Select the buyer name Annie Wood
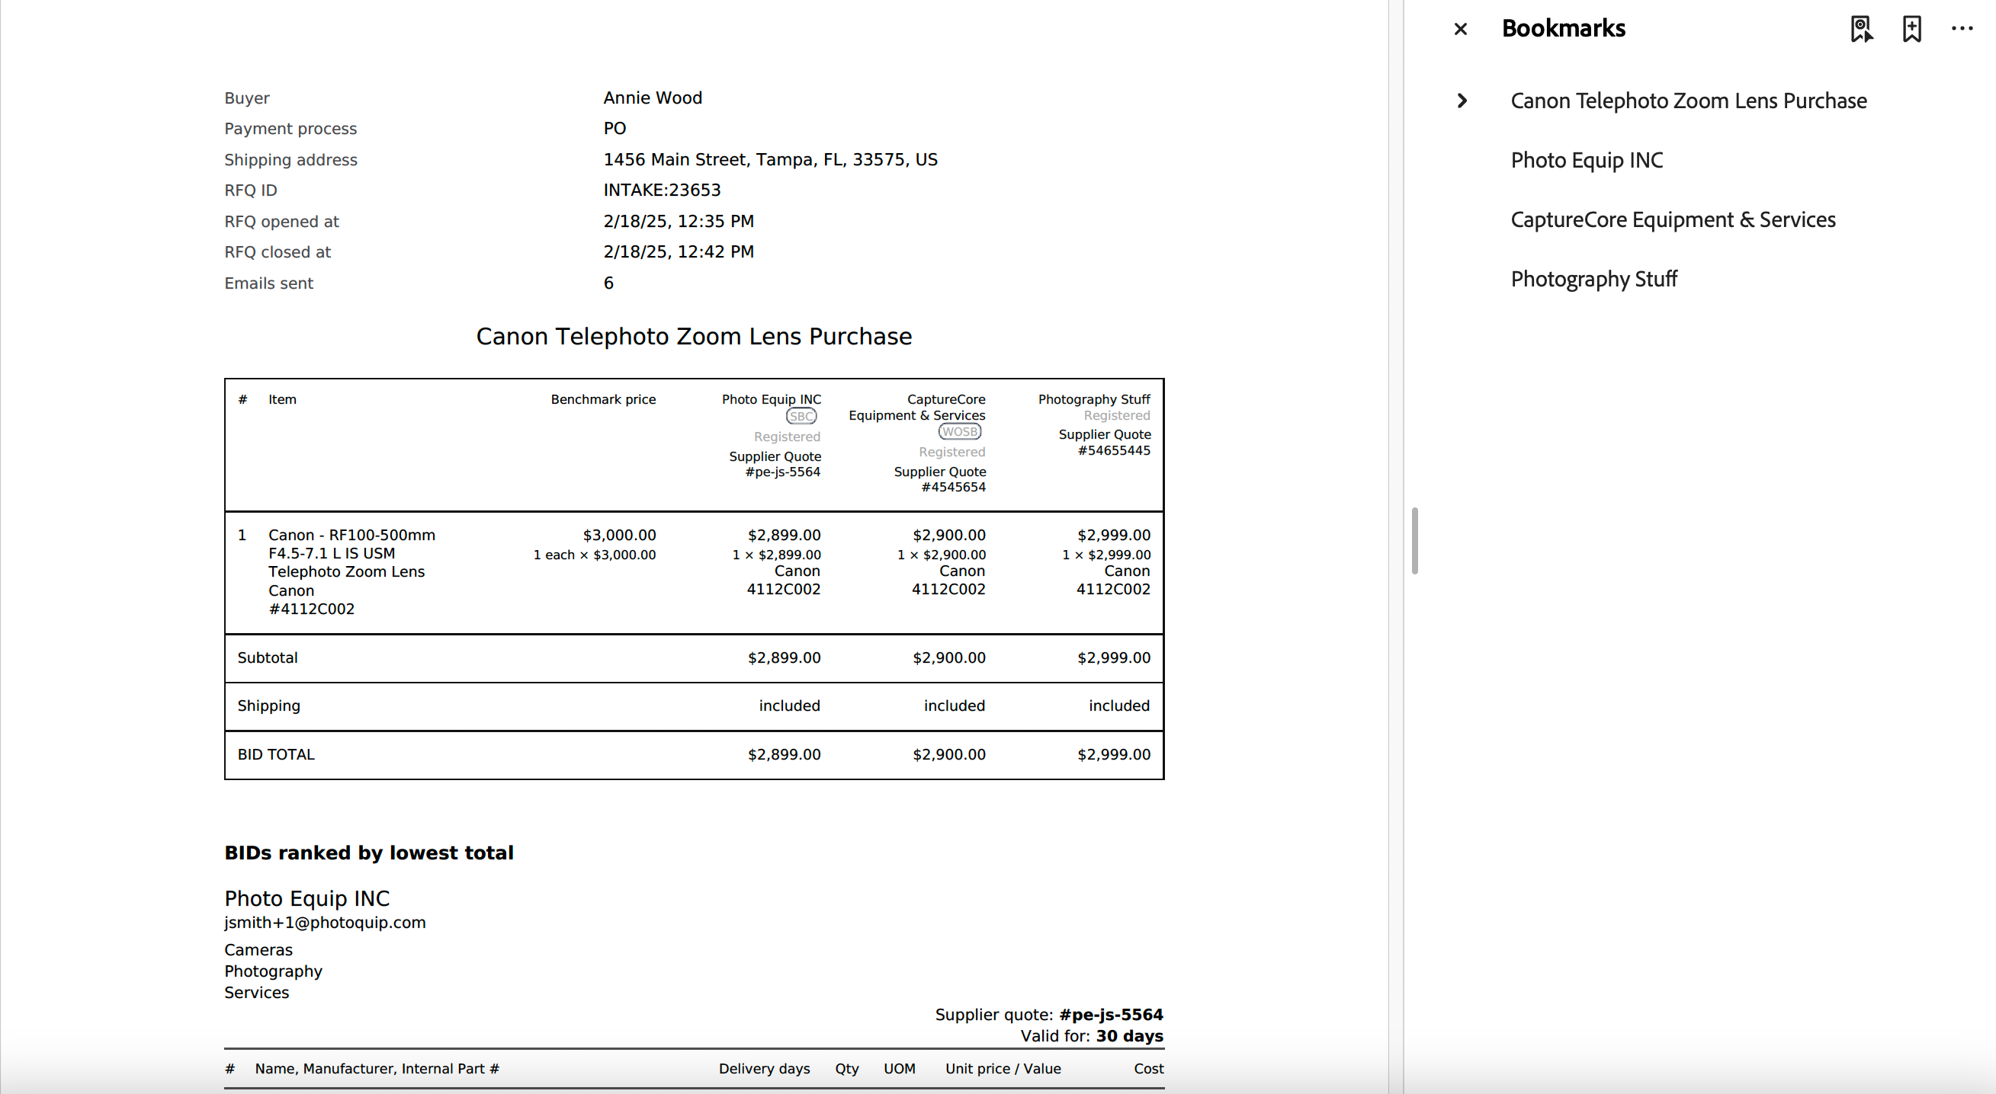1996x1094 pixels. (653, 98)
